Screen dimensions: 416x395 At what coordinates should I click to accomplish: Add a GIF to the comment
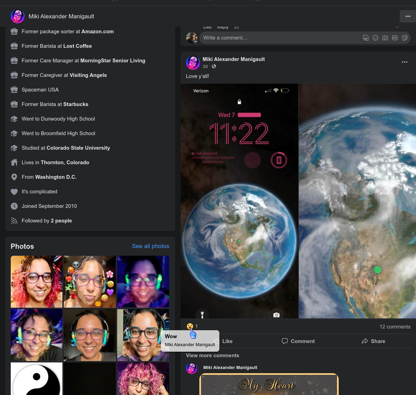395,38
